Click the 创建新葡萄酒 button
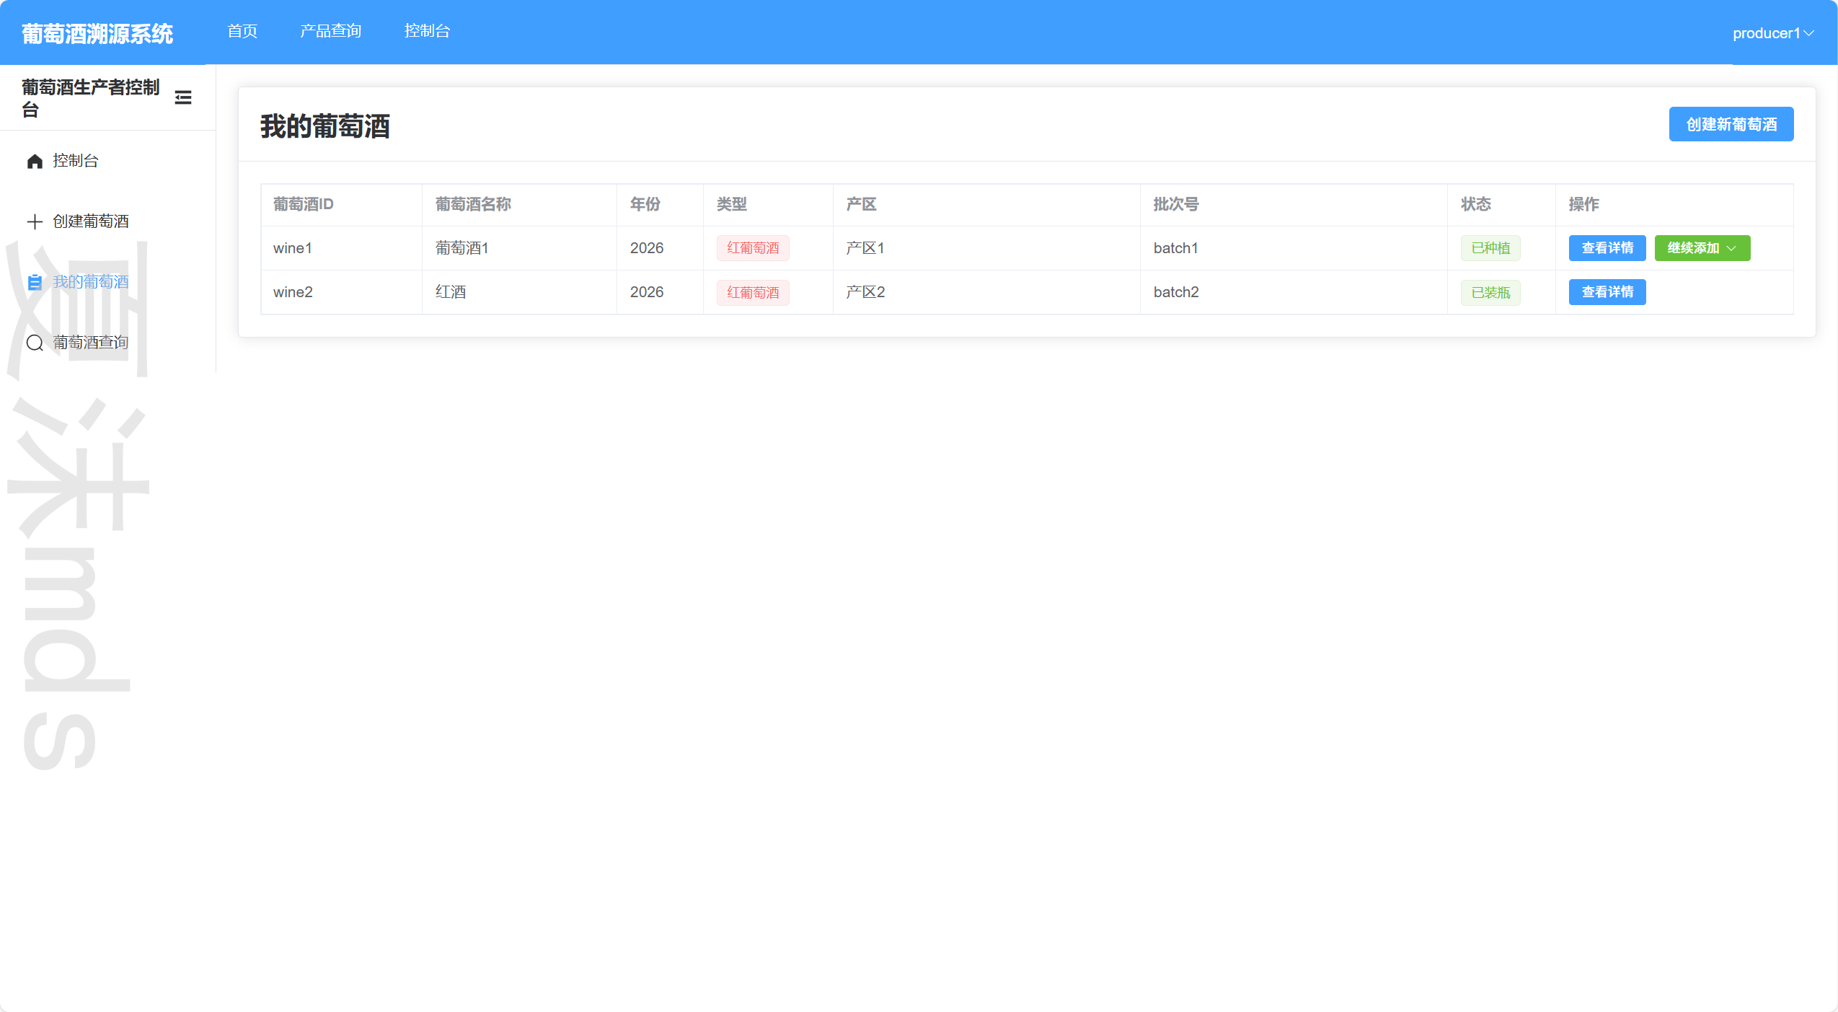 1731,125
